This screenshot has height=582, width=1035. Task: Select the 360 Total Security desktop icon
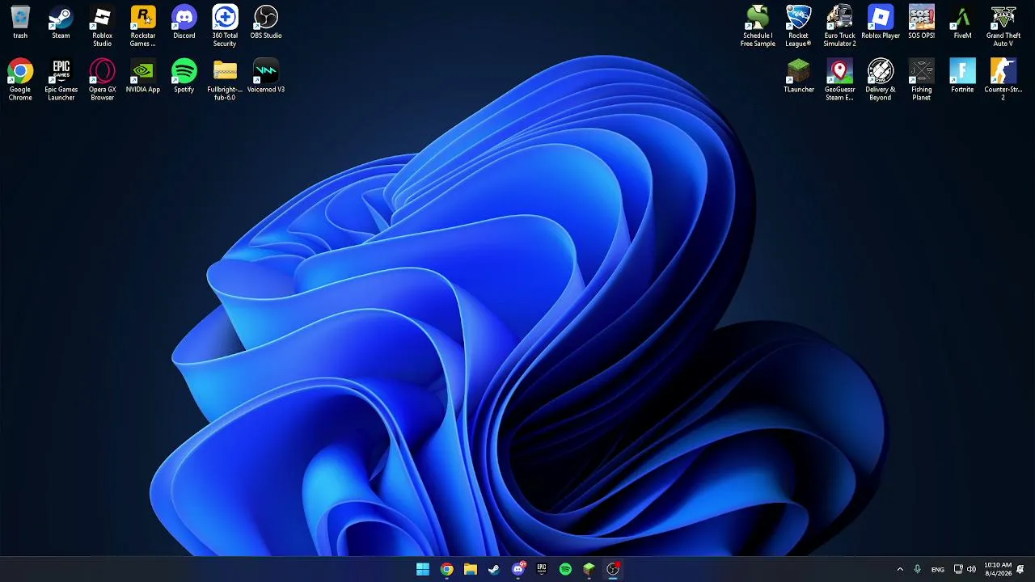[225, 27]
